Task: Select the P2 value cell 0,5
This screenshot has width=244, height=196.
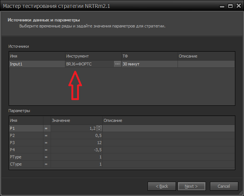Action: (76, 136)
